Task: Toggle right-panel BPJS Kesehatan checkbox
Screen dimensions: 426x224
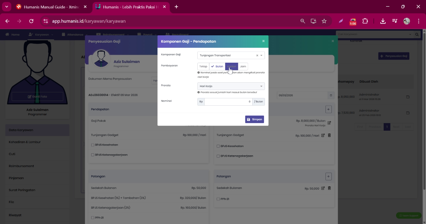Action: click(x=218, y=146)
